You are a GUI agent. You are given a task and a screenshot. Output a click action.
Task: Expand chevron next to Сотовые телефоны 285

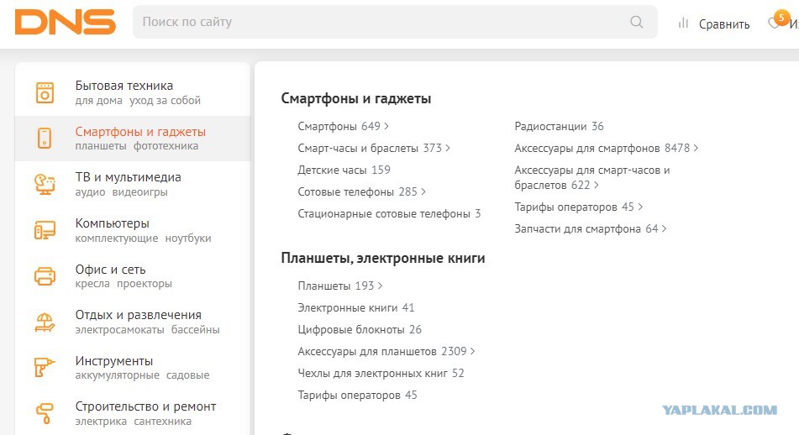pos(423,191)
